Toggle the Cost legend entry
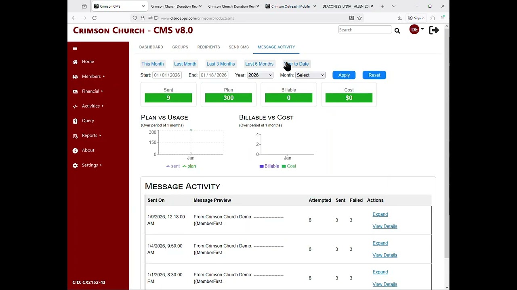 [x=289, y=166]
